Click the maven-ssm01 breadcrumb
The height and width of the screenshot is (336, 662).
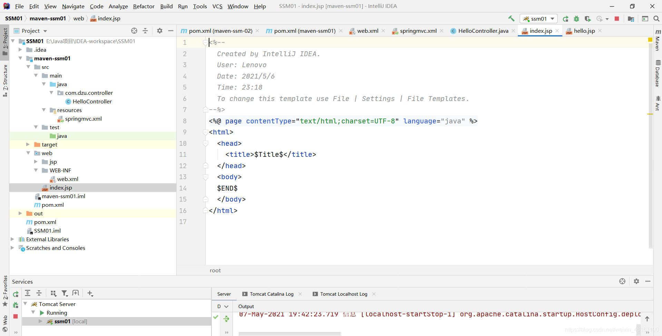48,18
